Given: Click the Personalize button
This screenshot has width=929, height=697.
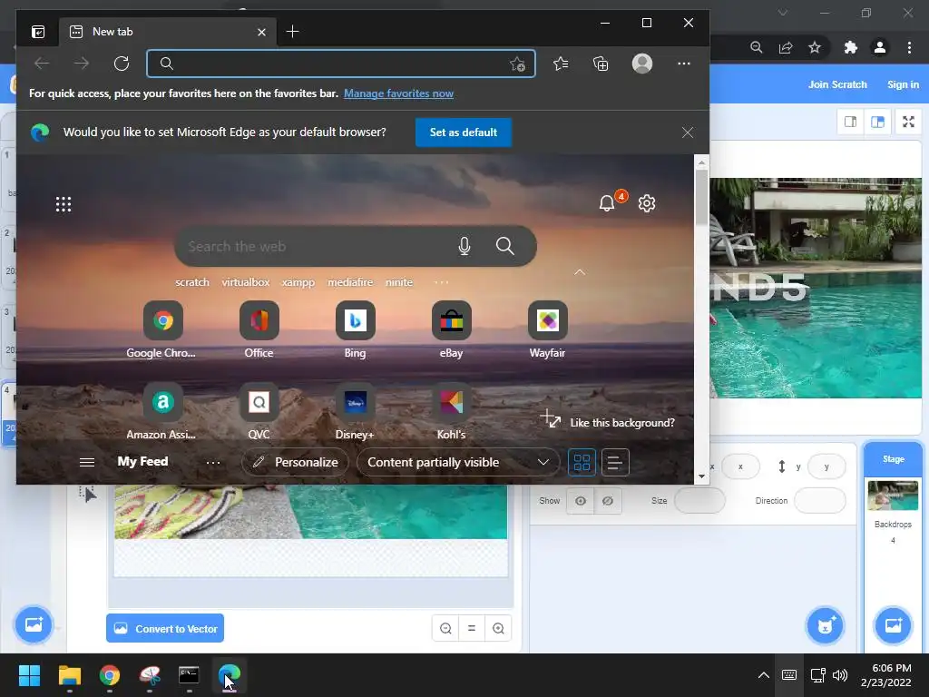Looking at the screenshot, I should point(295,462).
